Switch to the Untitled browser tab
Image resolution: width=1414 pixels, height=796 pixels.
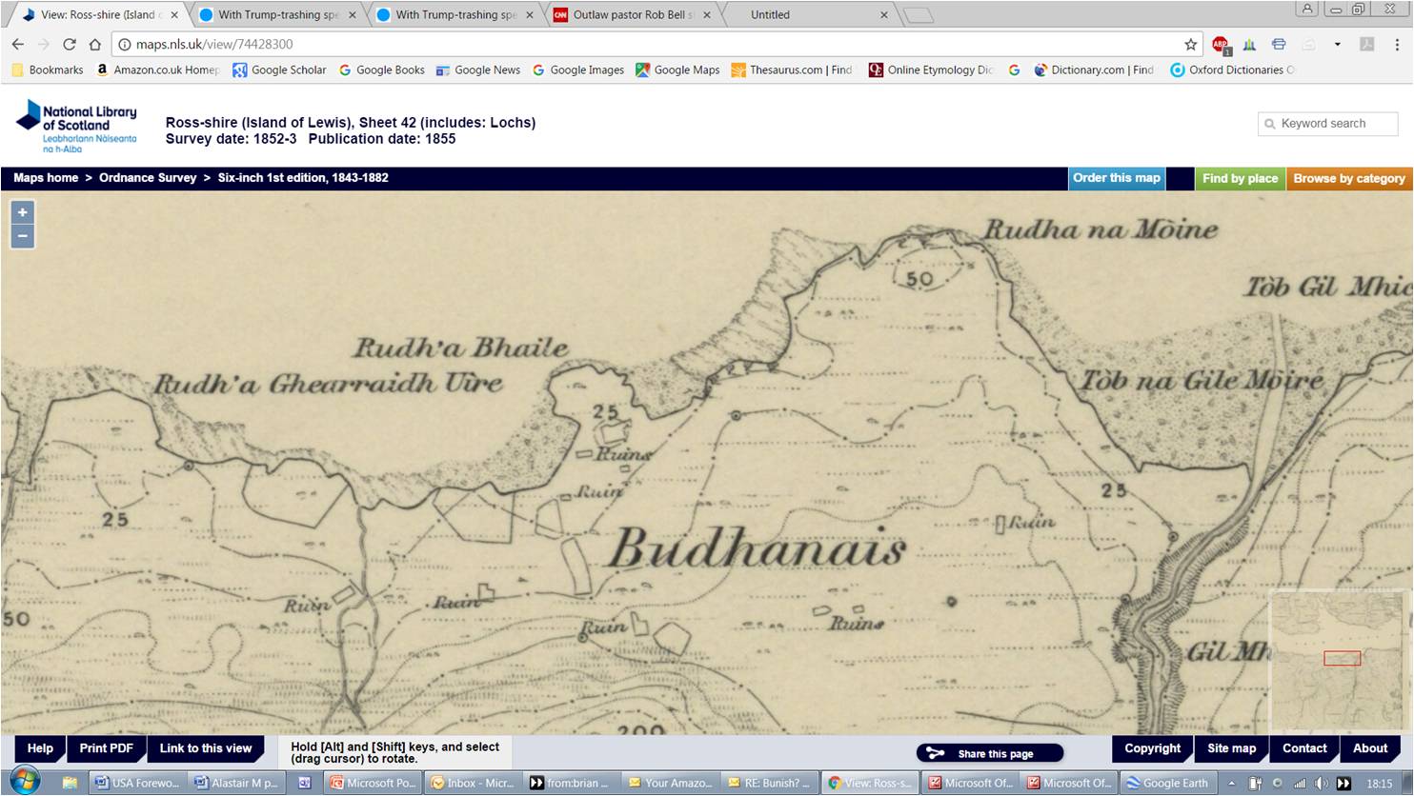tap(810, 15)
